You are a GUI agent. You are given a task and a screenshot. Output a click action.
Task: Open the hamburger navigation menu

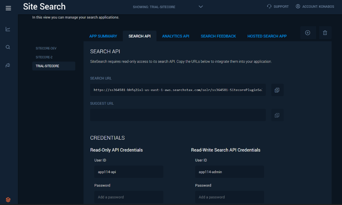pos(8,8)
